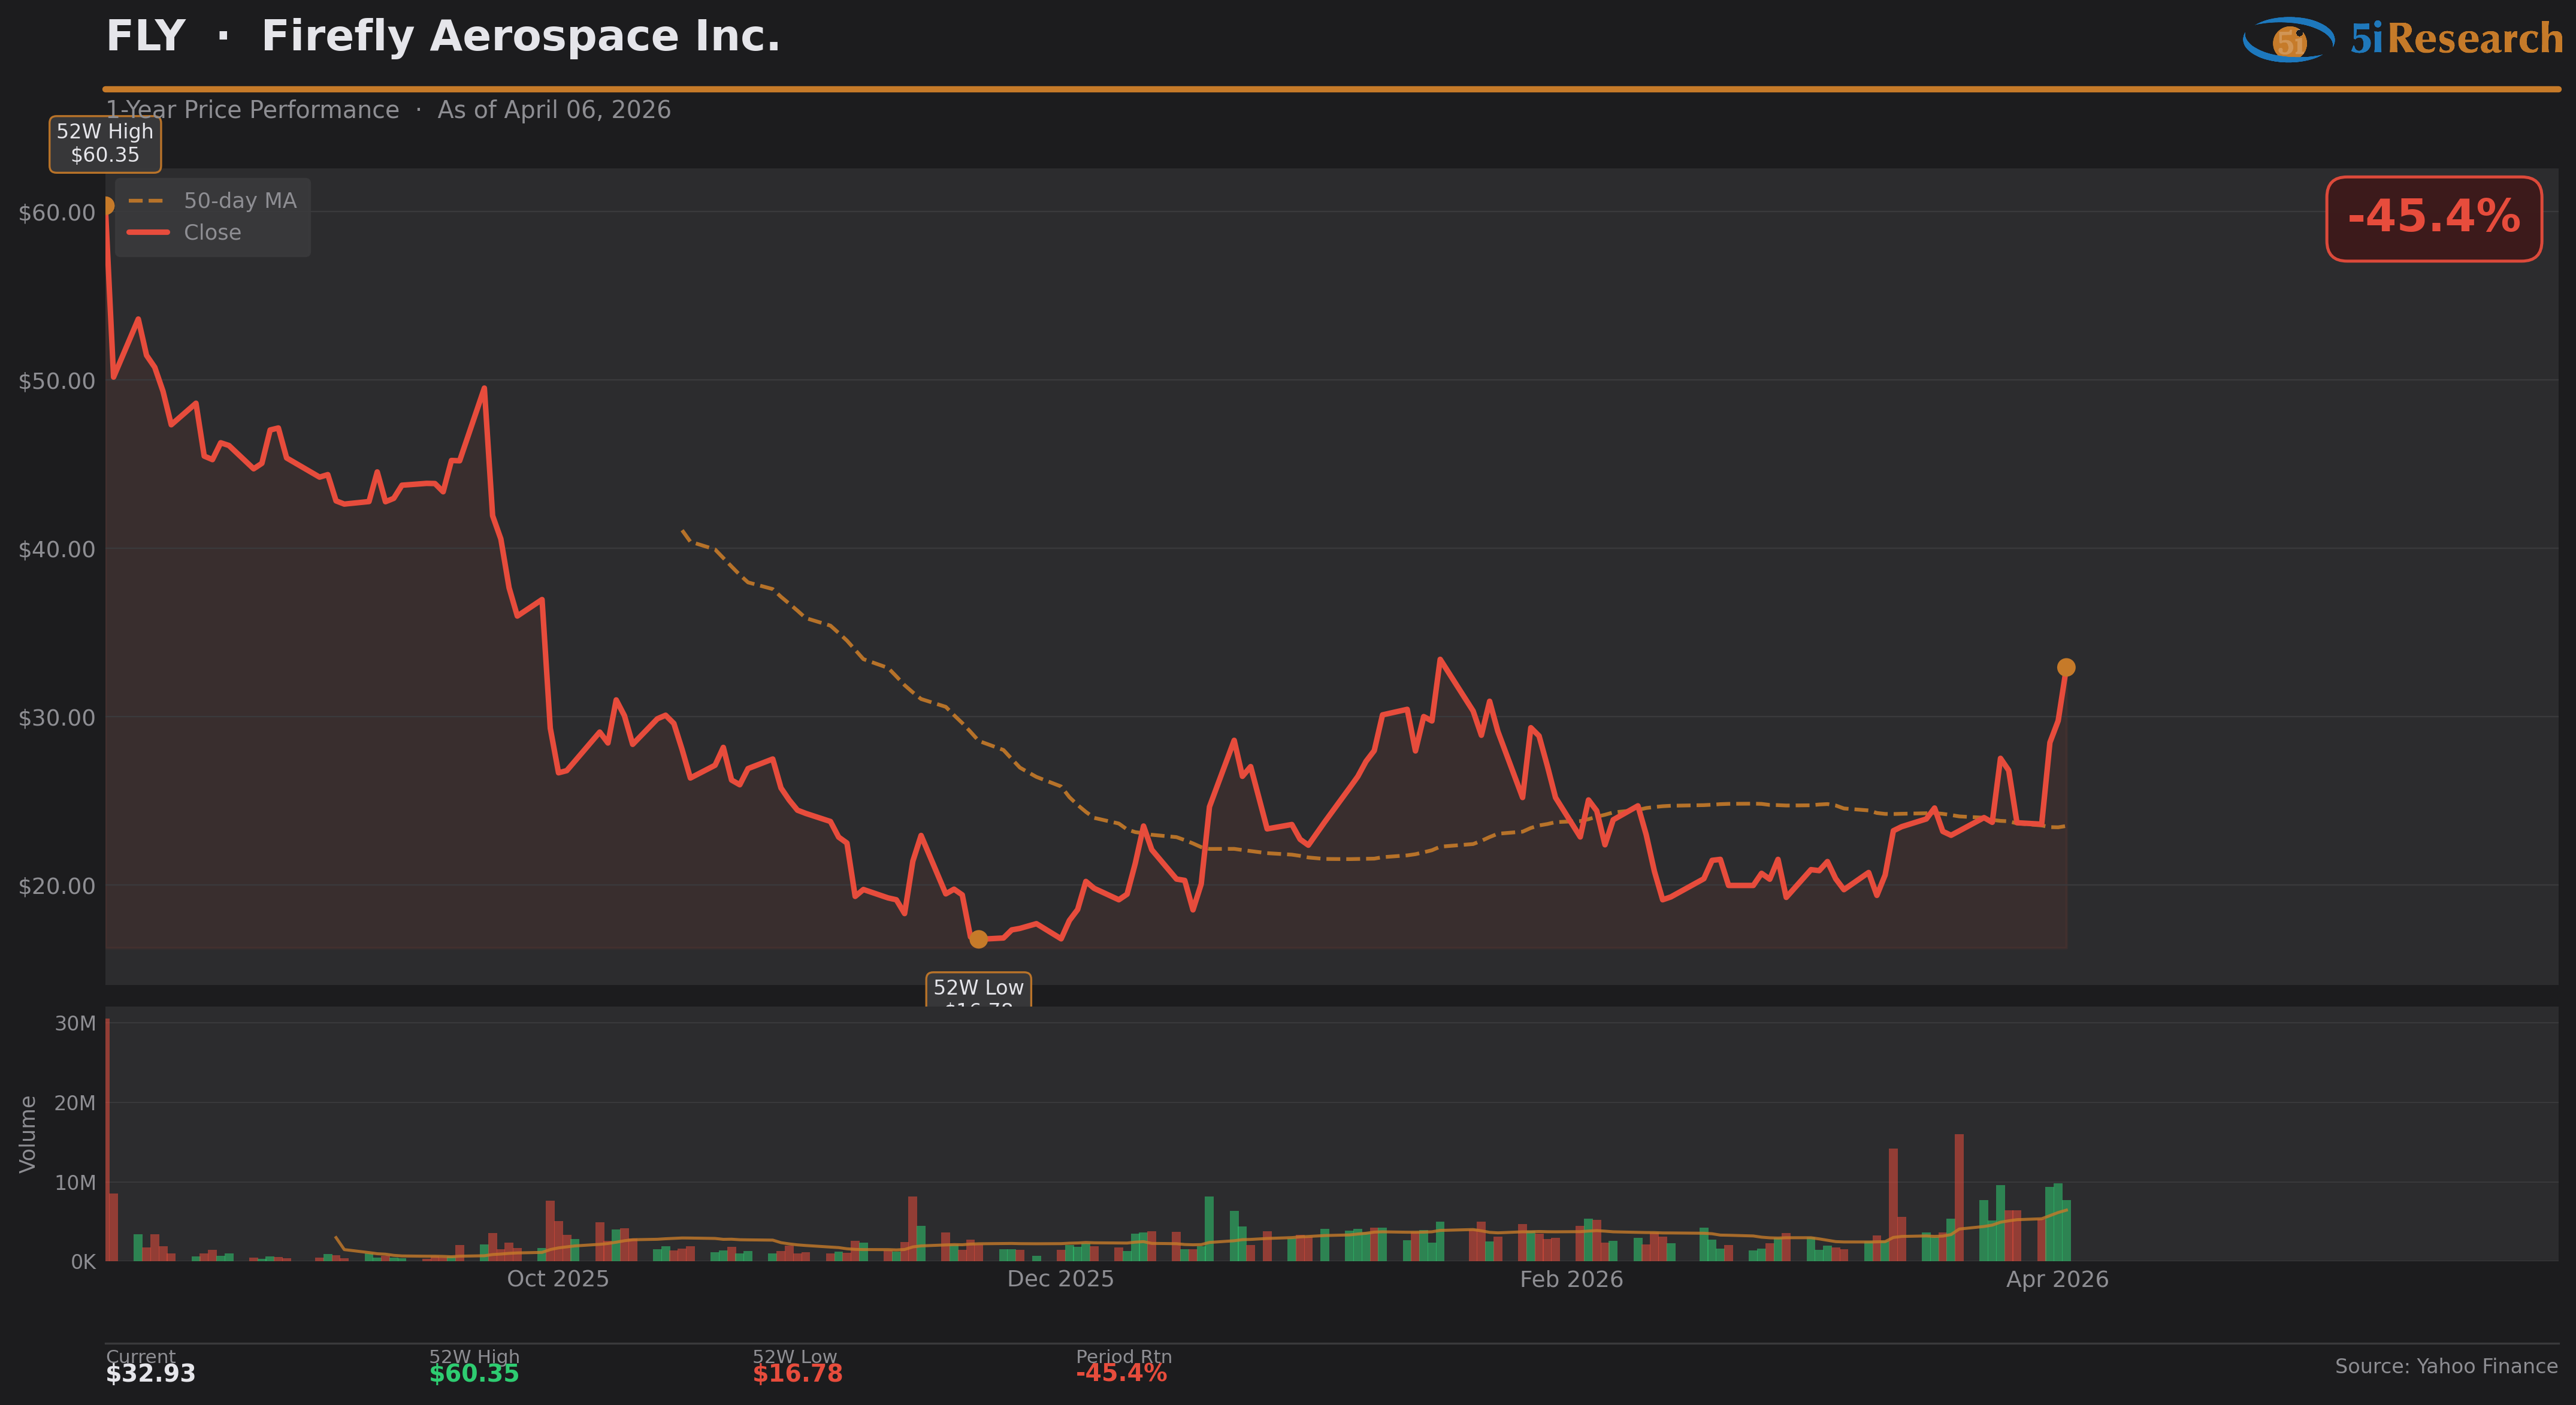Click the 50-day MA legend dash
This screenshot has width=2576, height=1405.
coord(146,201)
